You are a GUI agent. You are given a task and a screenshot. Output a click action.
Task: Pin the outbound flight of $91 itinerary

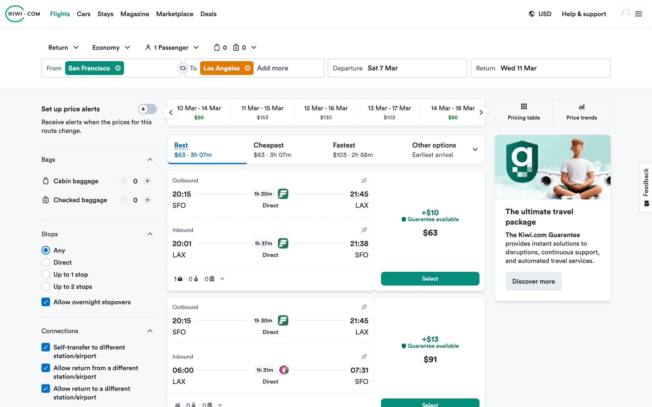click(x=364, y=307)
